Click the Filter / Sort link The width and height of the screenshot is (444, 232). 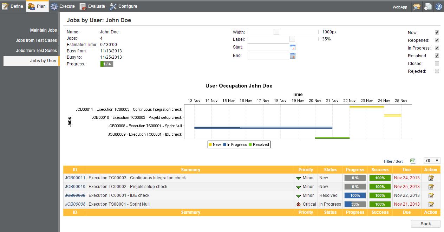click(x=393, y=161)
